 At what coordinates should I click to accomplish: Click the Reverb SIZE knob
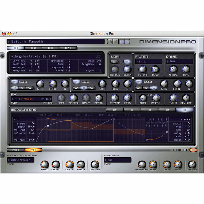pos(153,165)
